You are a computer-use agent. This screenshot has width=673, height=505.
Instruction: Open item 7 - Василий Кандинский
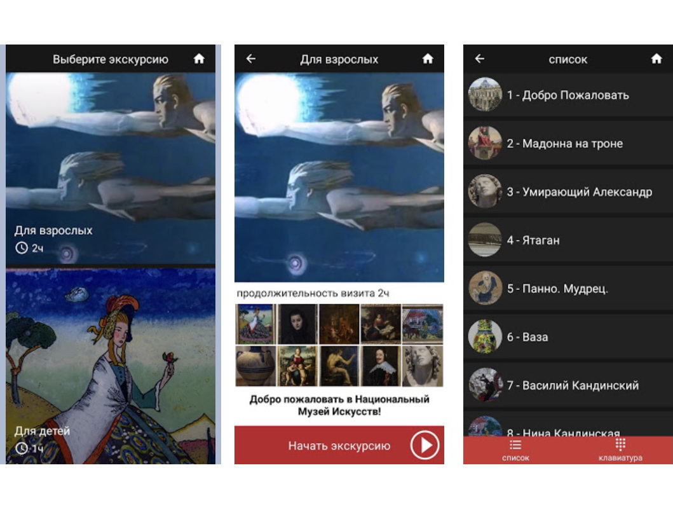[x=568, y=385]
